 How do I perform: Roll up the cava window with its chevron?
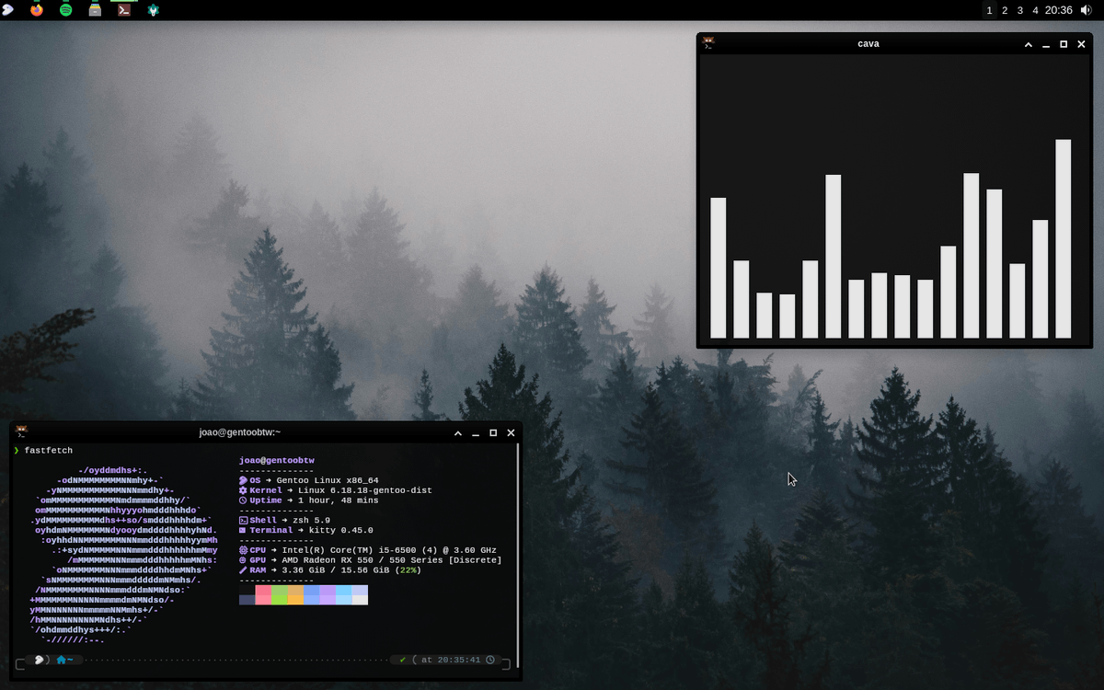1028,43
